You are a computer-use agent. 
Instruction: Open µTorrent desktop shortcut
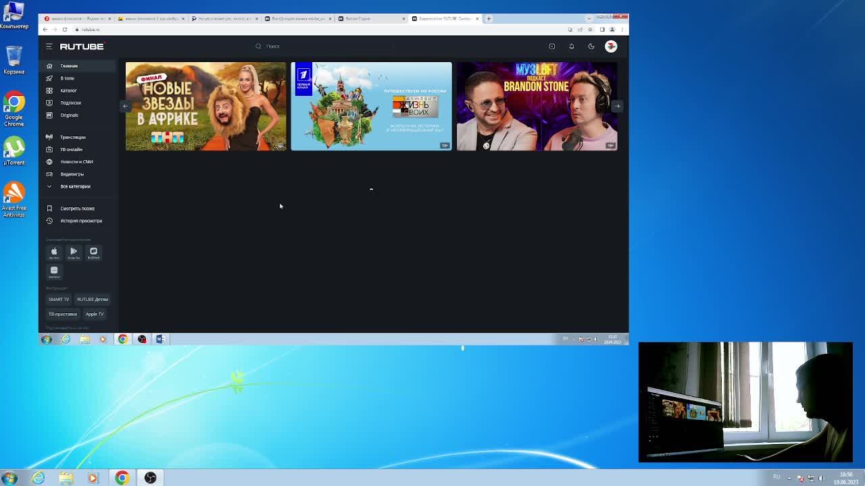point(14,151)
